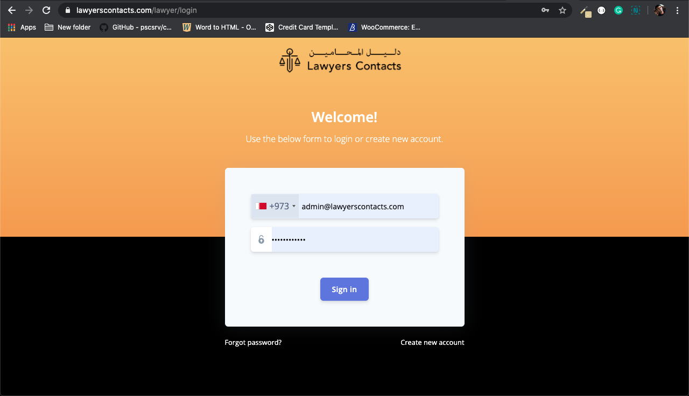Click the saved passwords key icon

coord(545,10)
